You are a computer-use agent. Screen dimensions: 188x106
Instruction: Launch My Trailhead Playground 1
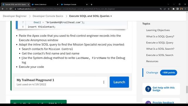[x=119, y=82]
